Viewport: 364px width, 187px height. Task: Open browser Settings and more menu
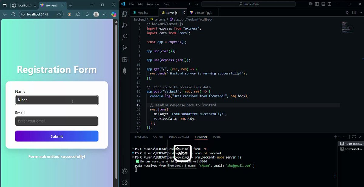(105, 14)
